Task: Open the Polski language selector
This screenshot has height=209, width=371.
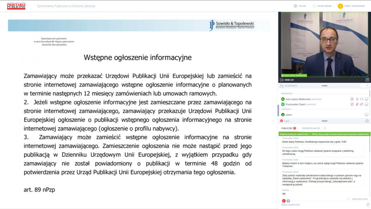Action: tap(300, 6)
